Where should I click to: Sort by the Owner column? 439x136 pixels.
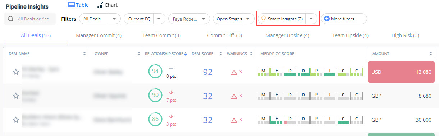coord(139,54)
